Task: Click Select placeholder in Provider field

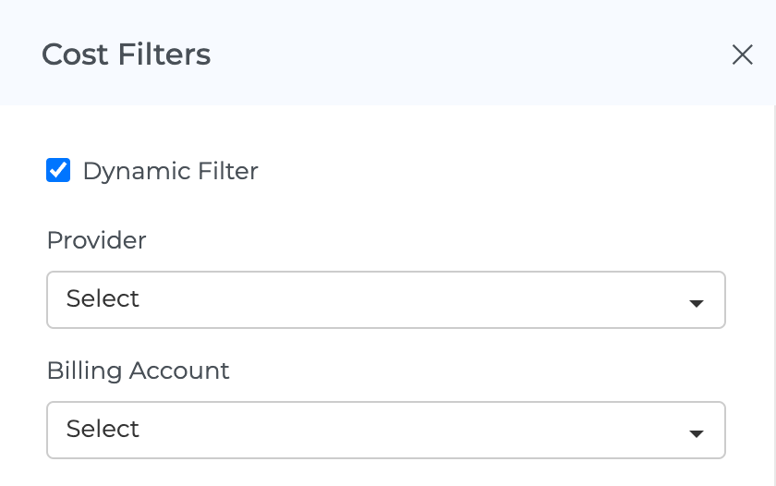Action: click(x=103, y=298)
